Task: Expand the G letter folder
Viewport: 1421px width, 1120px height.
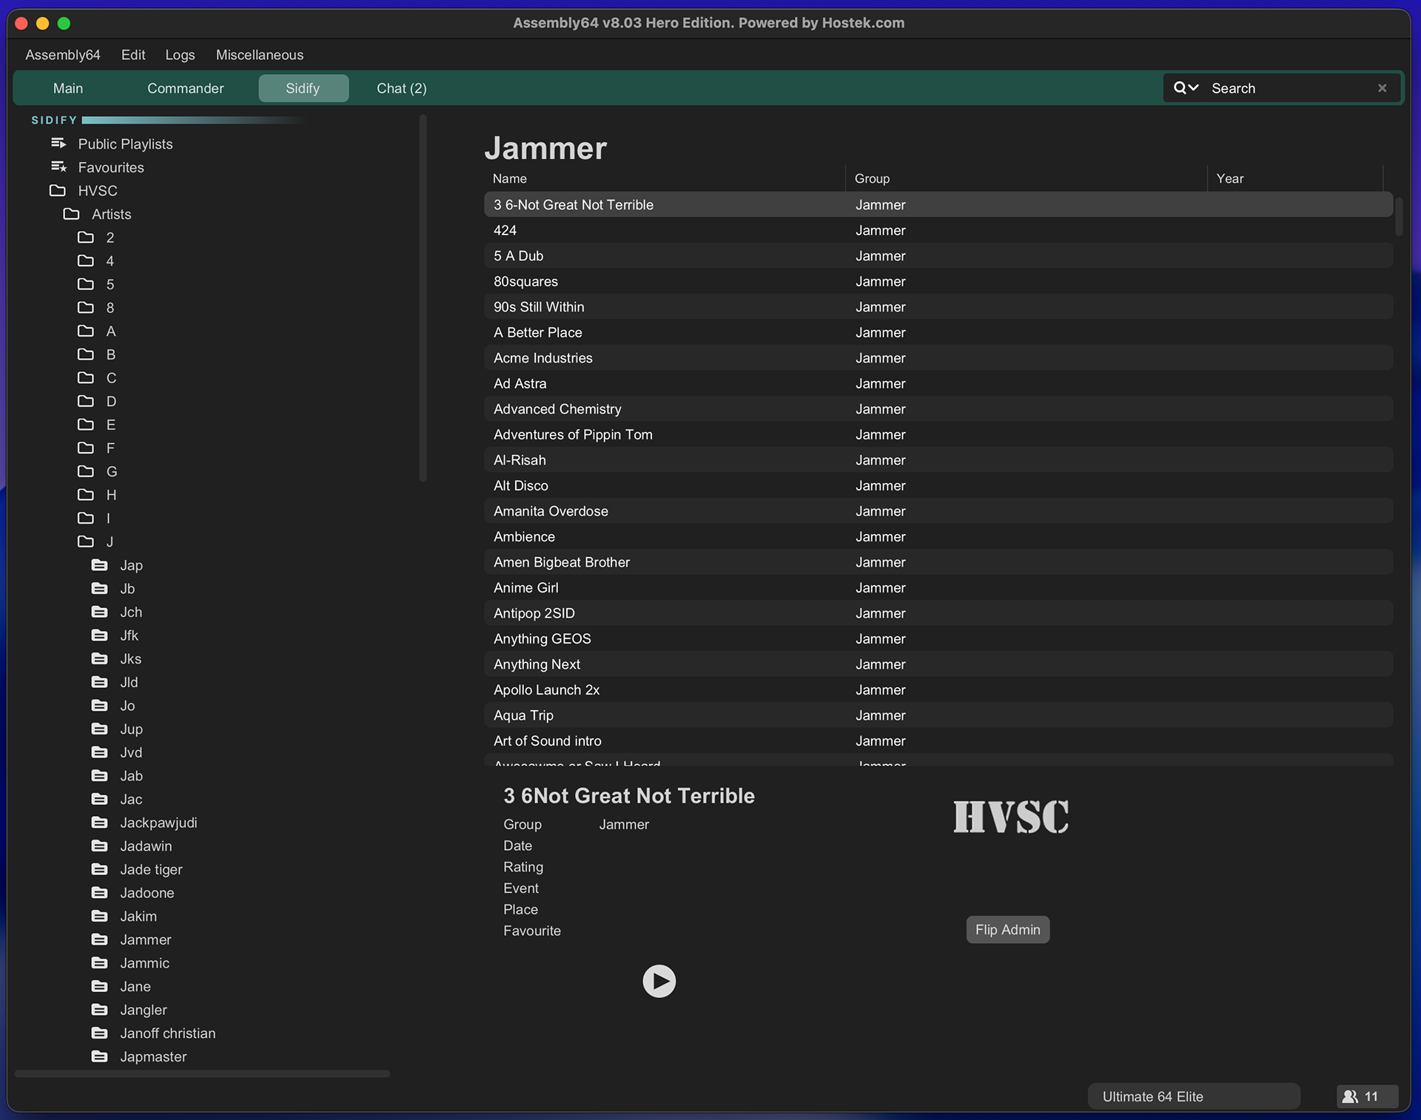Action: pyautogui.click(x=86, y=472)
